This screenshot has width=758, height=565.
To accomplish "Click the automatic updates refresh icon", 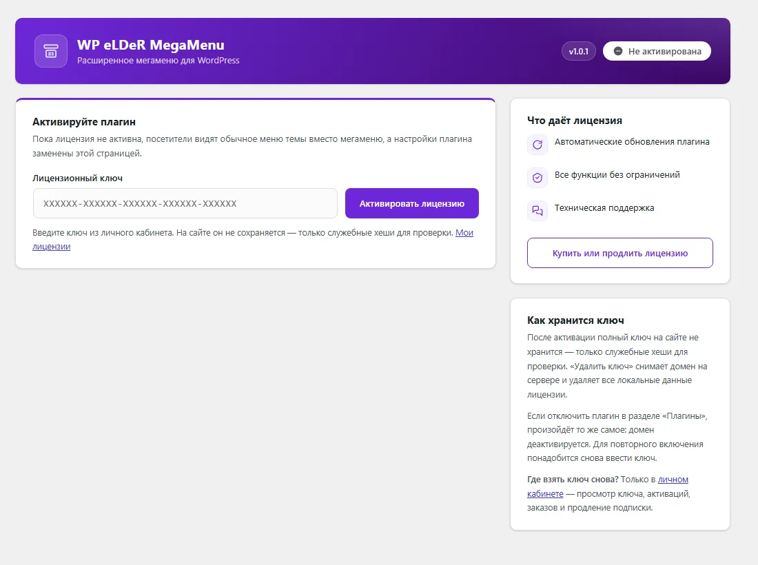I will tap(537, 145).
